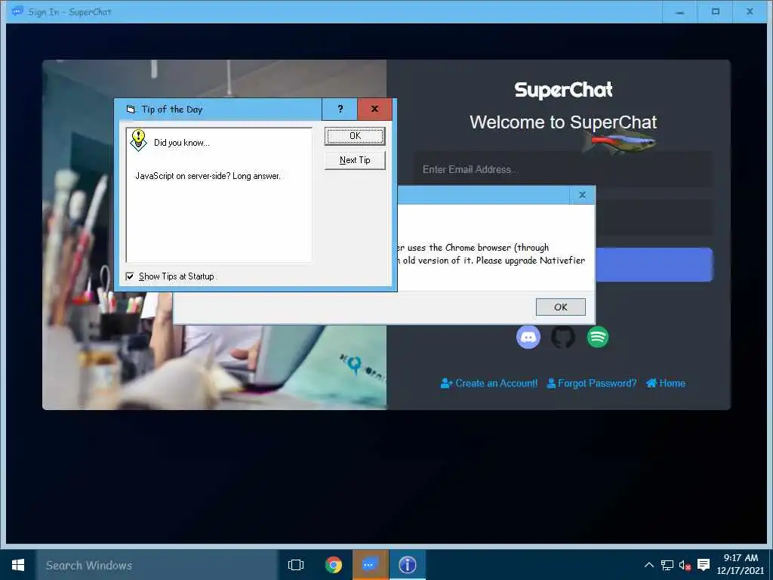The height and width of the screenshot is (580, 773).
Task: Click the fish image beside the welcome heading
Action: pos(621,141)
